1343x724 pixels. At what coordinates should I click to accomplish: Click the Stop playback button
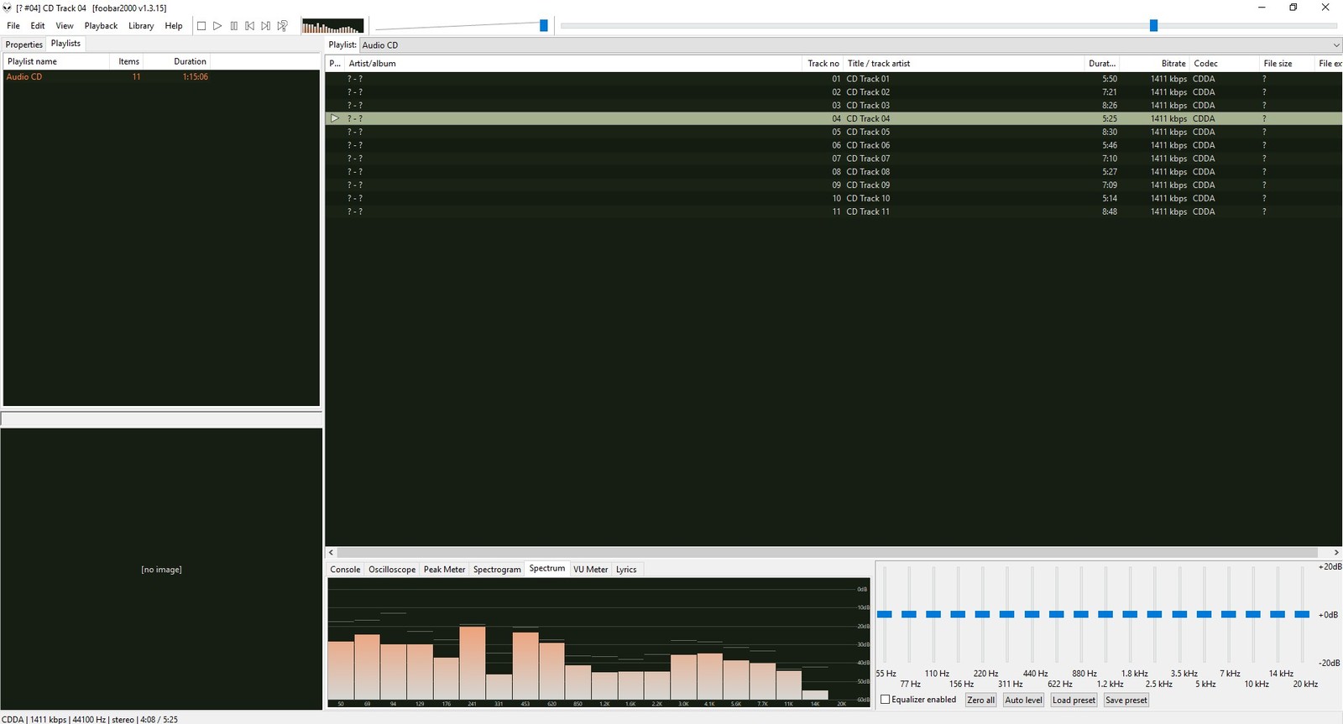pos(201,26)
